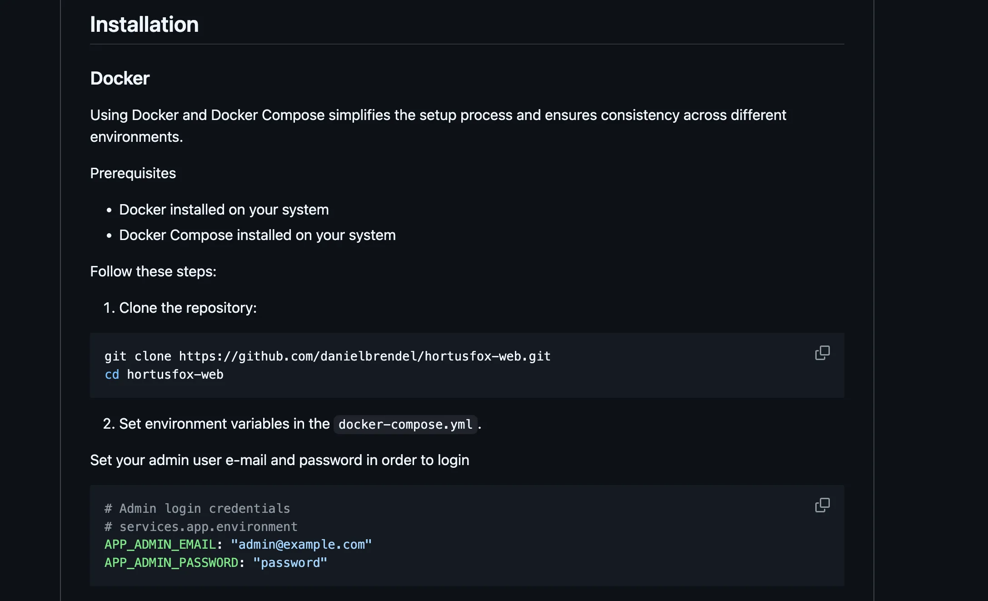Copy the git clone code block

(x=822, y=353)
